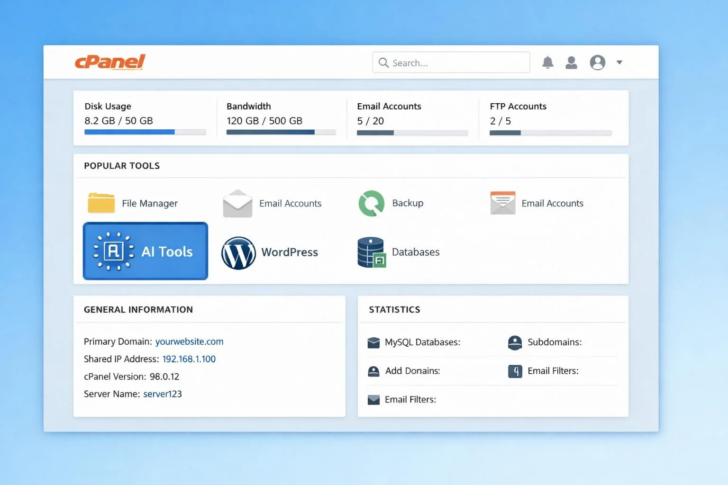Click the Backup label

tap(408, 203)
